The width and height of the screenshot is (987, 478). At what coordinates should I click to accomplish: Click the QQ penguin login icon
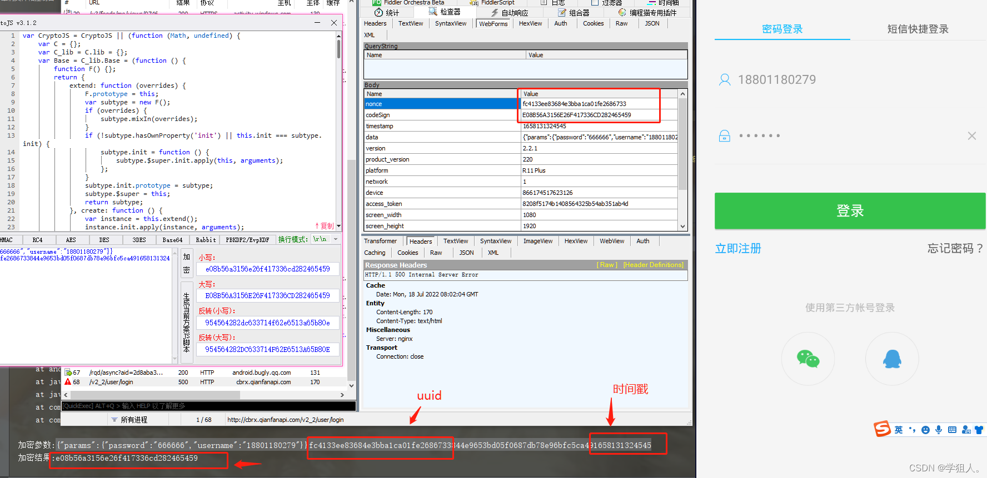[892, 359]
